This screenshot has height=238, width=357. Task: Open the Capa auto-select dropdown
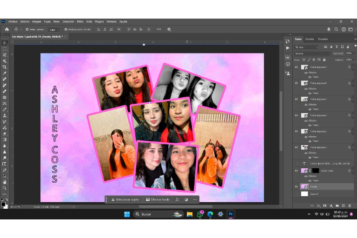click(54, 30)
